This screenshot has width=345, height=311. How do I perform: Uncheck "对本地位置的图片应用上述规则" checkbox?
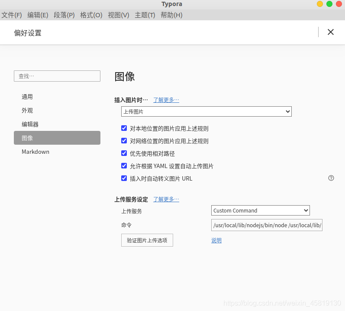point(124,128)
